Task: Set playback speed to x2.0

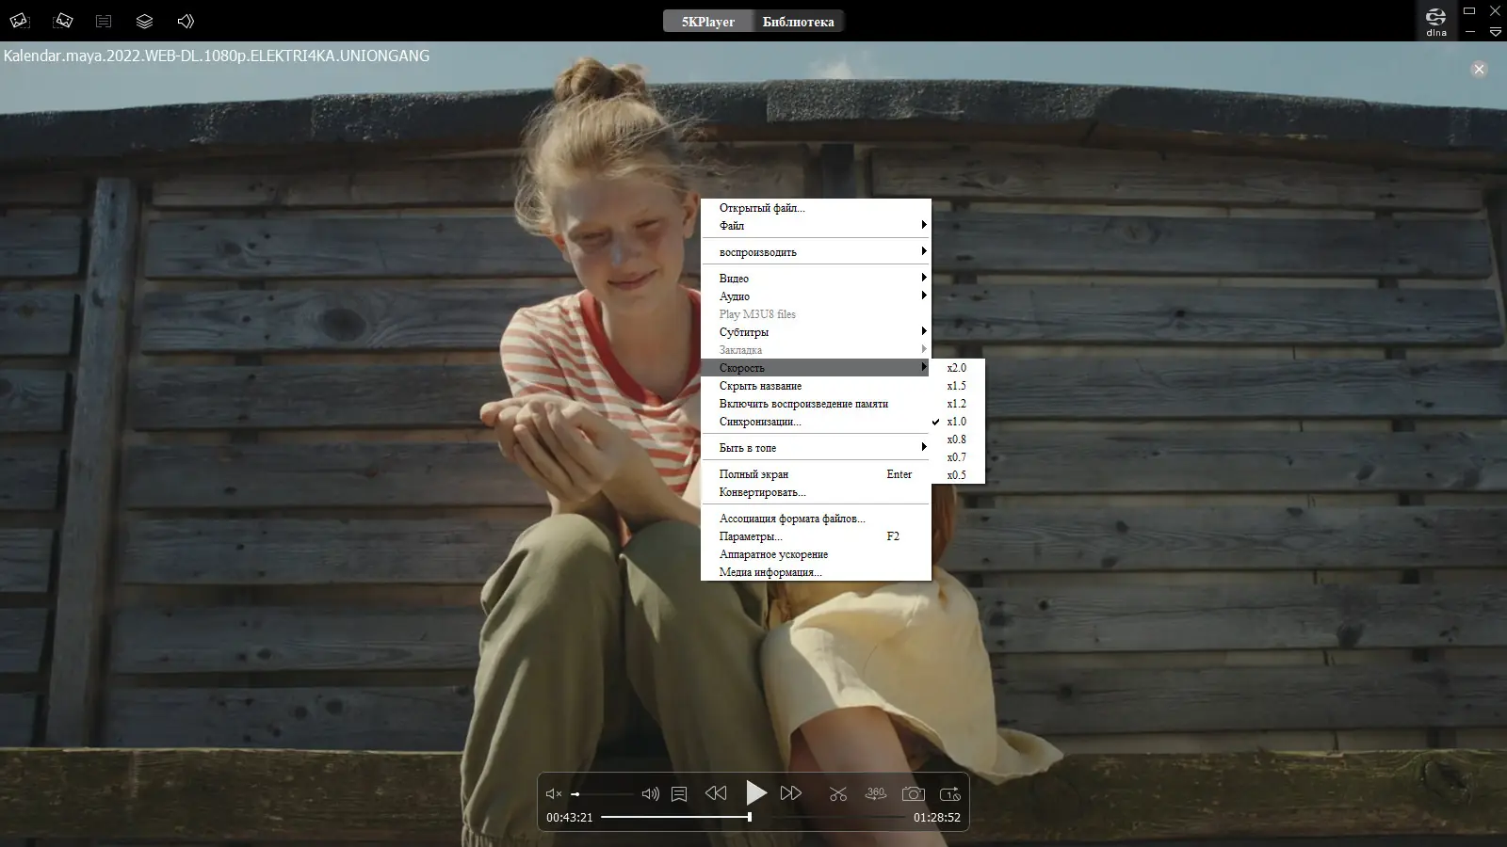Action: coord(957,368)
